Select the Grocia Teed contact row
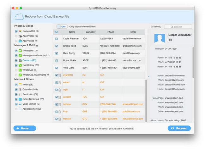 (x=99, y=46)
